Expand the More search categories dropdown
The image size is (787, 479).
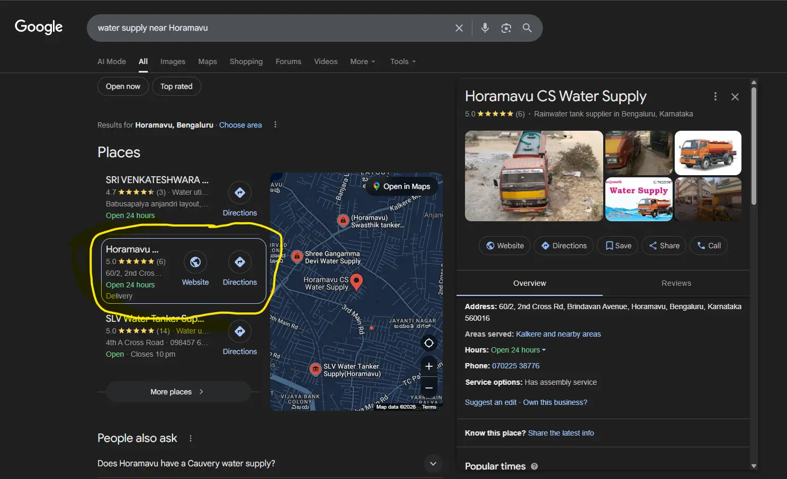pos(363,61)
